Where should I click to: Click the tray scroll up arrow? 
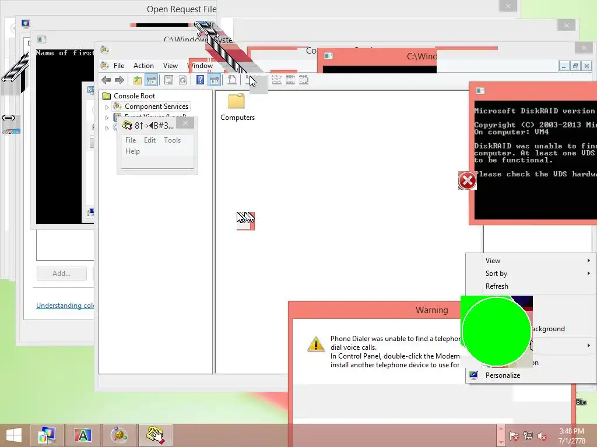[501, 429]
